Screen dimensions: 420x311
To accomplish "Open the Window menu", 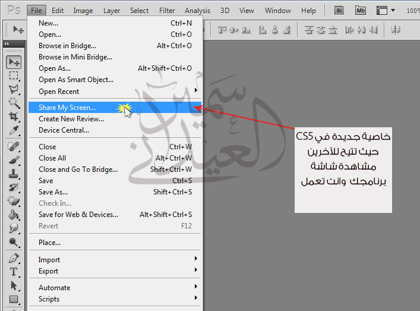I will (x=278, y=11).
